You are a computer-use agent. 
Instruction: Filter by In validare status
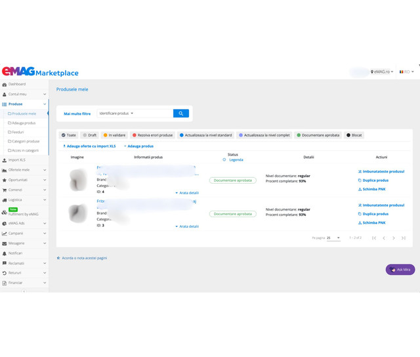[x=114, y=135]
